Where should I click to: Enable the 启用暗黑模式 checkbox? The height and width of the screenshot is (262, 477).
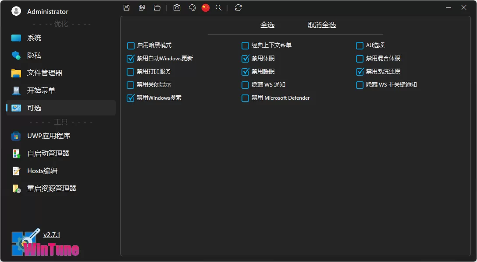point(130,45)
